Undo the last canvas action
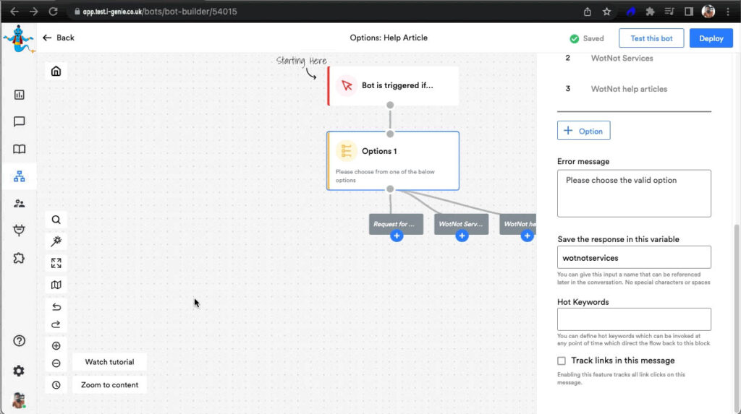Viewport: 741px width, 414px height. point(56,307)
